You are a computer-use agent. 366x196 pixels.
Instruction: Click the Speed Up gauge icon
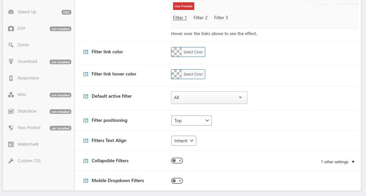click(x=11, y=12)
